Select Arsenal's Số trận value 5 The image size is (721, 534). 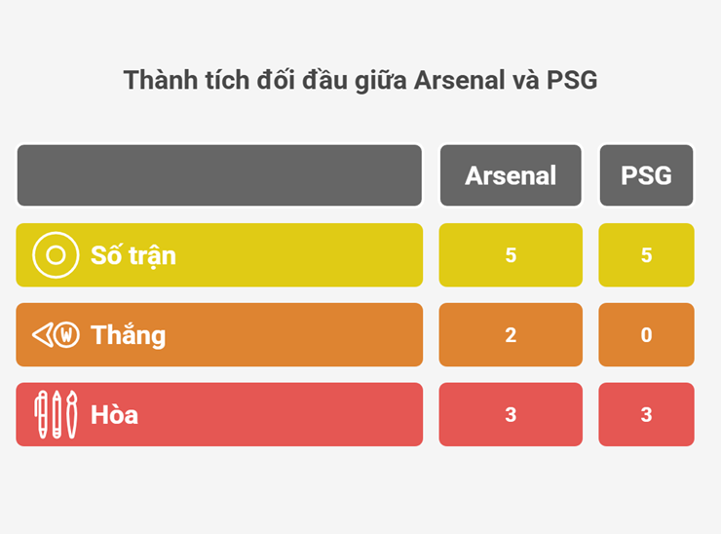click(511, 255)
